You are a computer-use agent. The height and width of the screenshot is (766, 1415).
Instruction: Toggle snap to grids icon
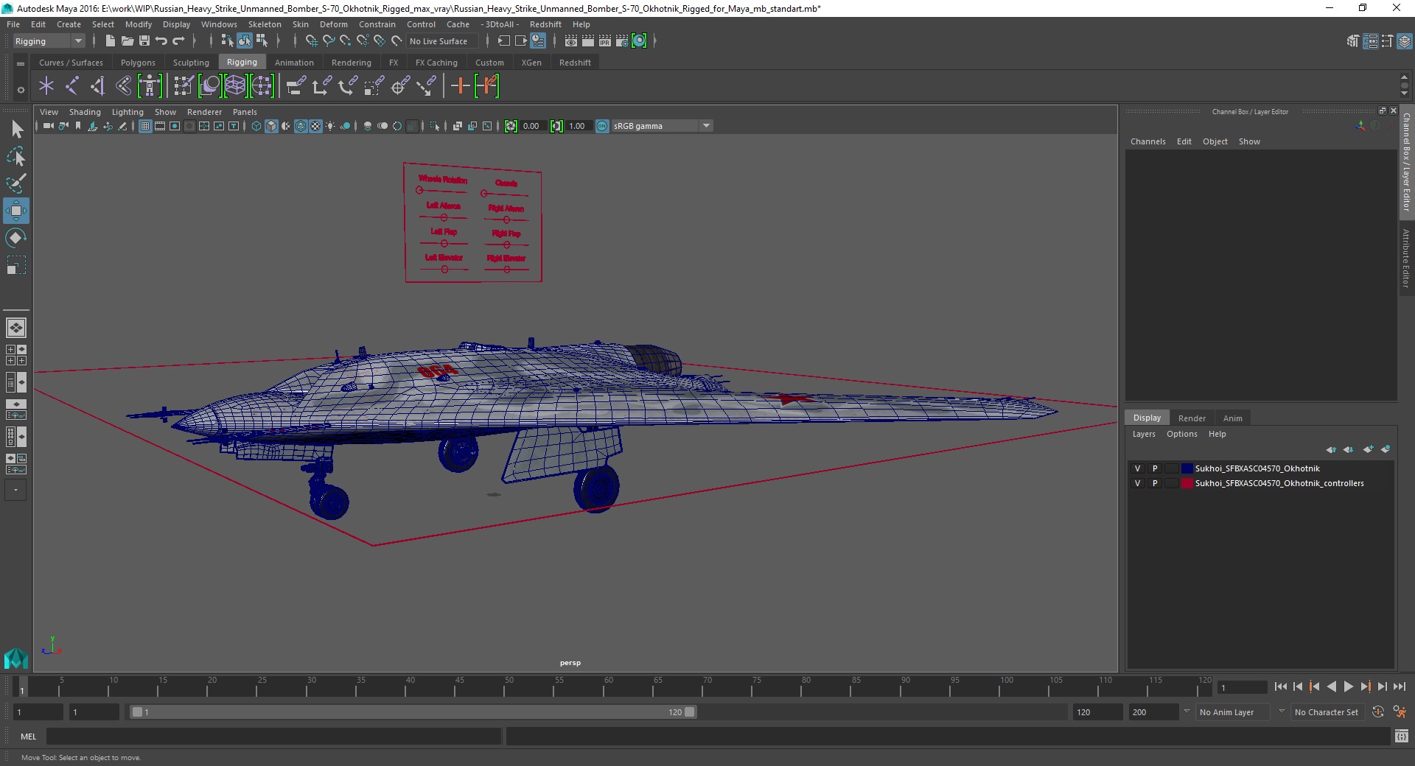click(312, 41)
